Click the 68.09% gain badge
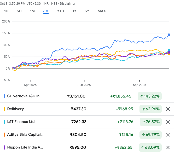Viewport: 175px width, 154px height. (150, 147)
